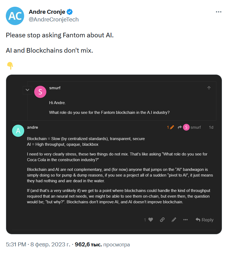Click the pencil edit icon near Reply
The width and height of the screenshot is (227, 254).
(174, 220)
